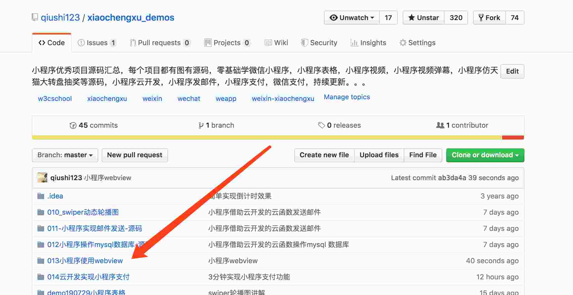573x295 pixels.
Task: Click the commits history clock icon
Action: (x=73, y=125)
